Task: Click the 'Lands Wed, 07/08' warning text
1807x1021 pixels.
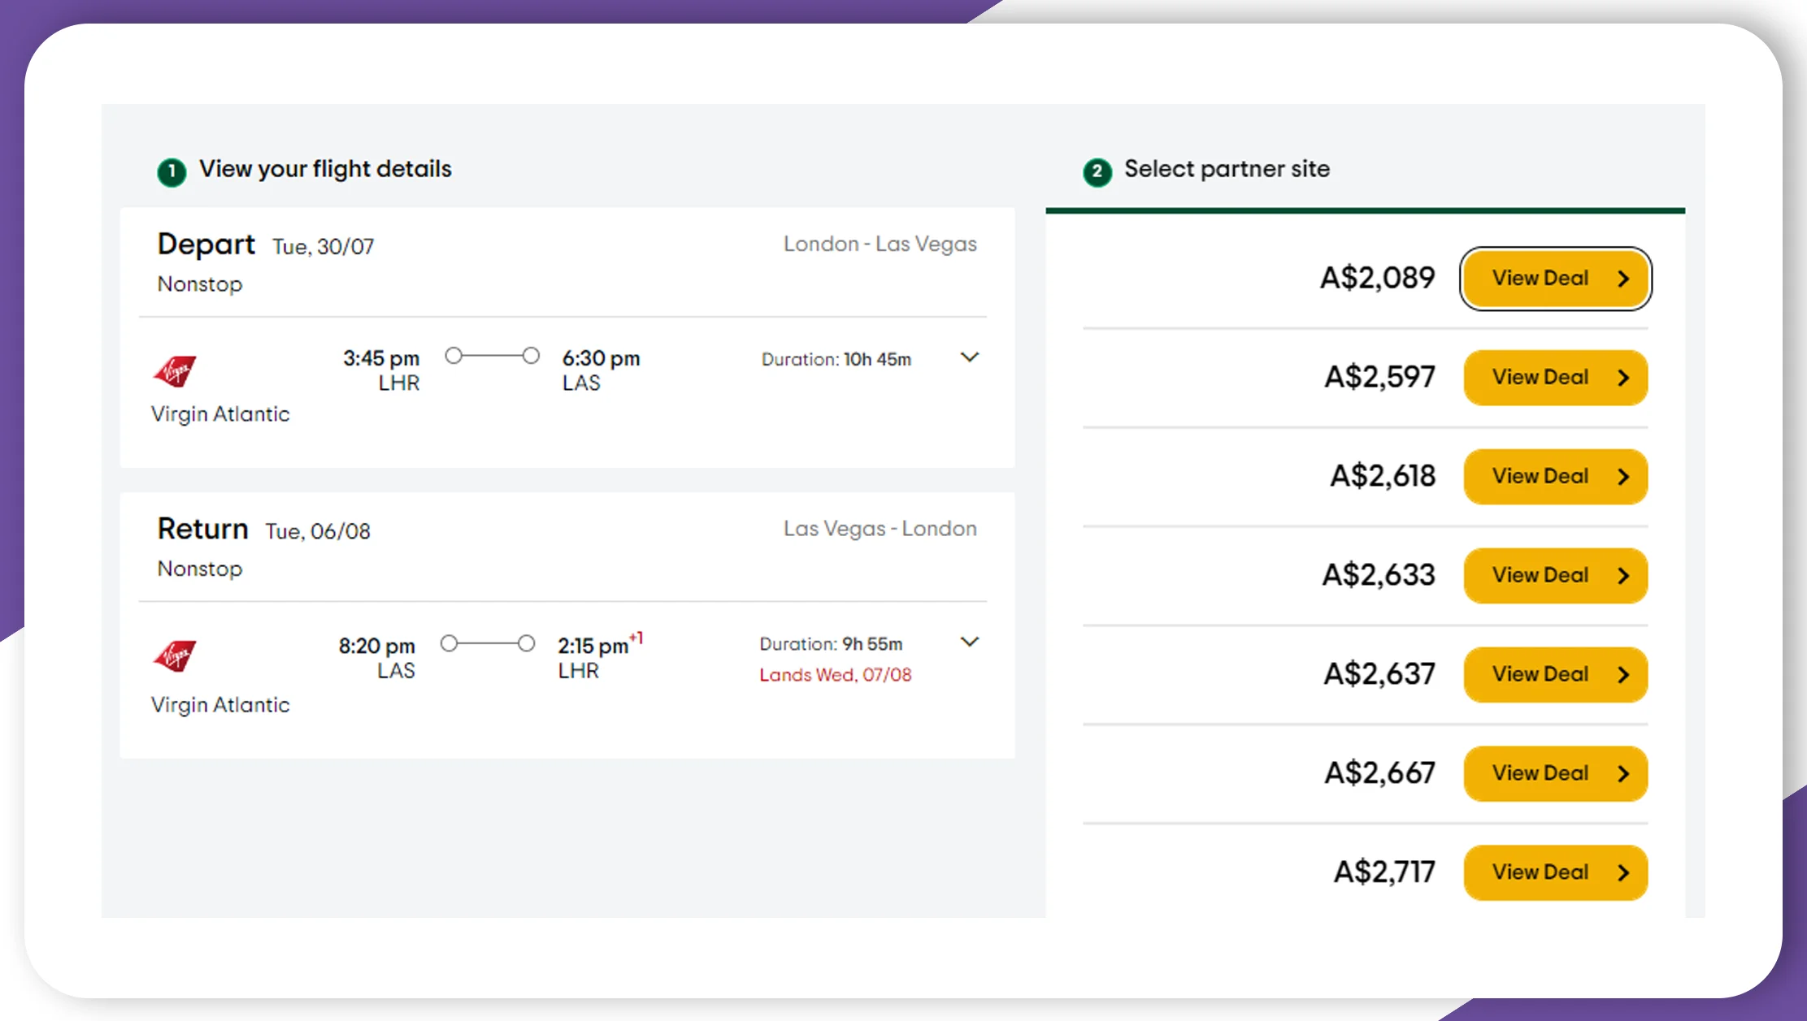Action: [835, 675]
